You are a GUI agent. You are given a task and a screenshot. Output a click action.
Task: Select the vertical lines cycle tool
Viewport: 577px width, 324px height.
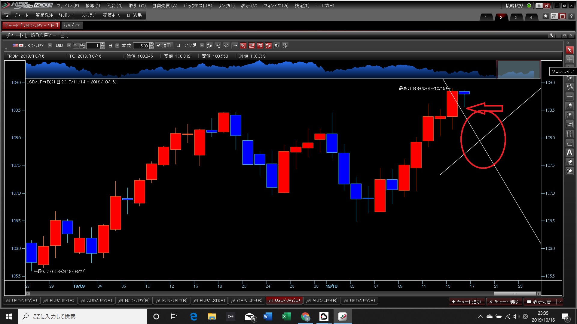569,134
